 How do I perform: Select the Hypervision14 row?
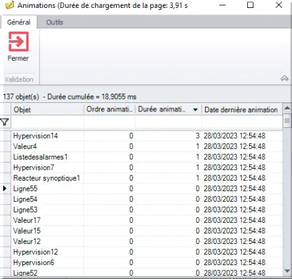click(146, 136)
